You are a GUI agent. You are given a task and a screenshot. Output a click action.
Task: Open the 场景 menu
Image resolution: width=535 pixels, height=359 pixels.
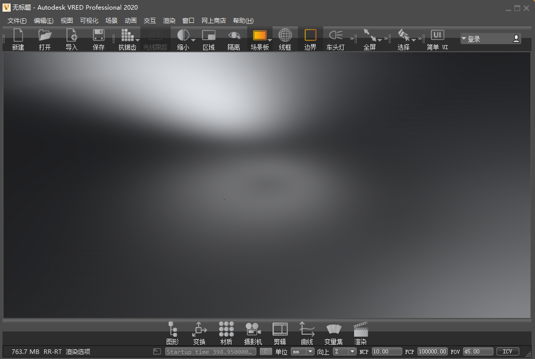click(111, 20)
